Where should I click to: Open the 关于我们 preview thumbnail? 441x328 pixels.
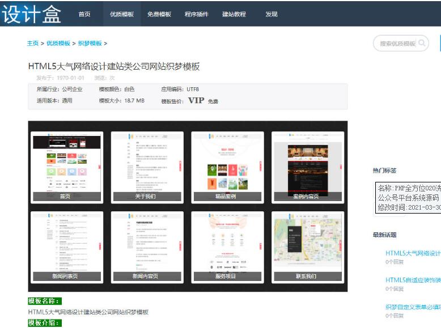point(147,167)
